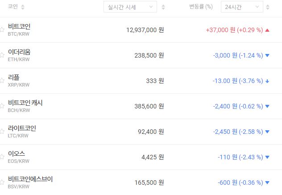Toggle the Ethereum favorite star
282x195 pixels.
point(2,55)
